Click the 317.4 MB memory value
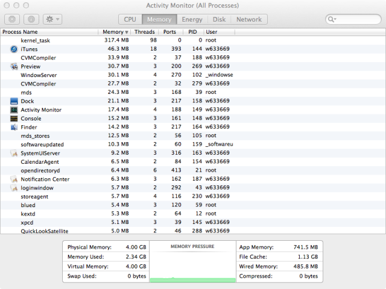The height and width of the screenshot is (289, 386). [x=116, y=40]
